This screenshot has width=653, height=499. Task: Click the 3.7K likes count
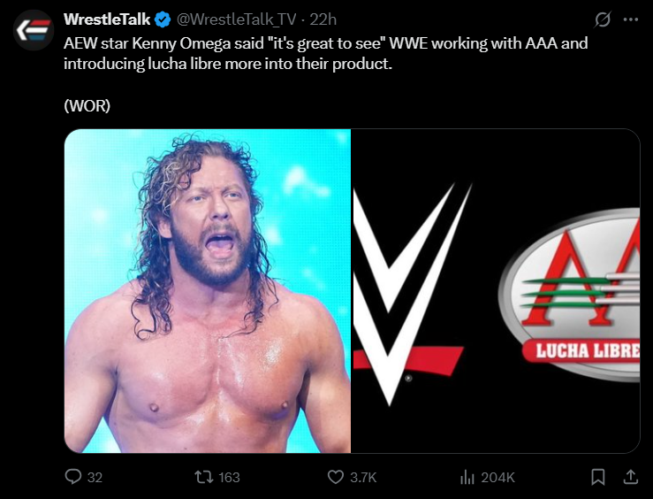[x=363, y=477]
